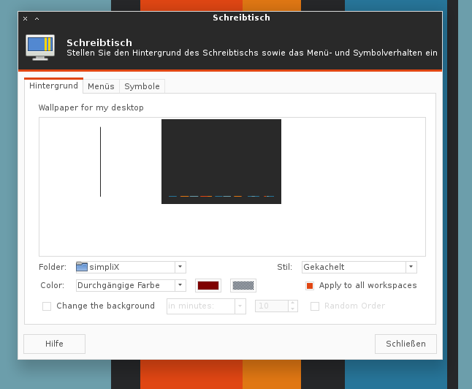Click the simpliX folder icon
Screen dimensions: 472x389
coord(82,267)
